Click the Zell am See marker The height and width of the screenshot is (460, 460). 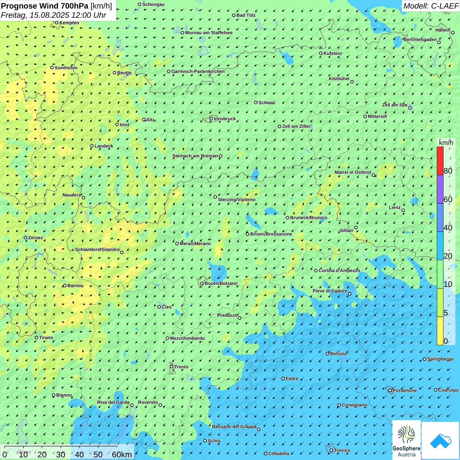click(410, 107)
